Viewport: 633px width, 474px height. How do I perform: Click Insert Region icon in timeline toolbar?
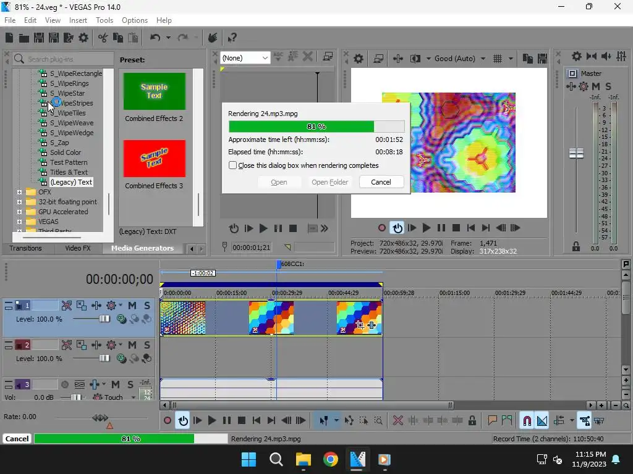[507, 421]
